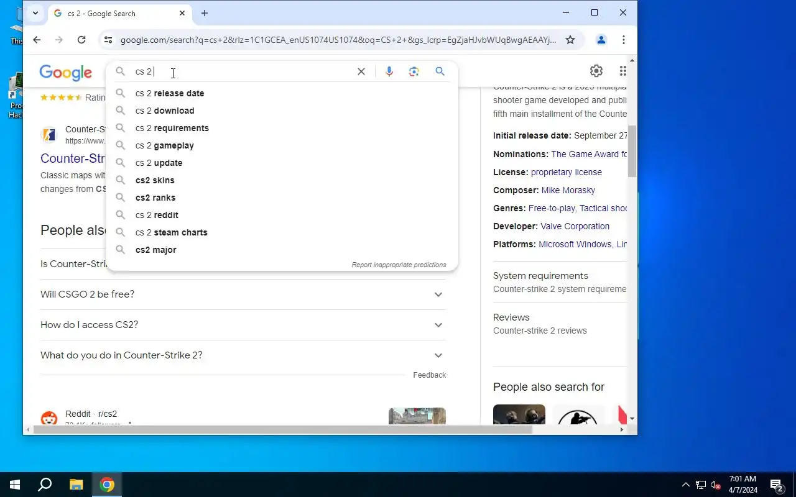View site information icon in address bar
The width and height of the screenshot is (796, 497).
[x=108, y=40]
